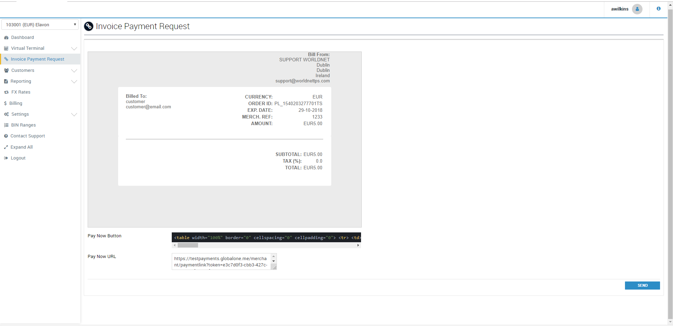
Task: Click the blue info icon top right
Action: pyautogui.click(x=659, y=9)
